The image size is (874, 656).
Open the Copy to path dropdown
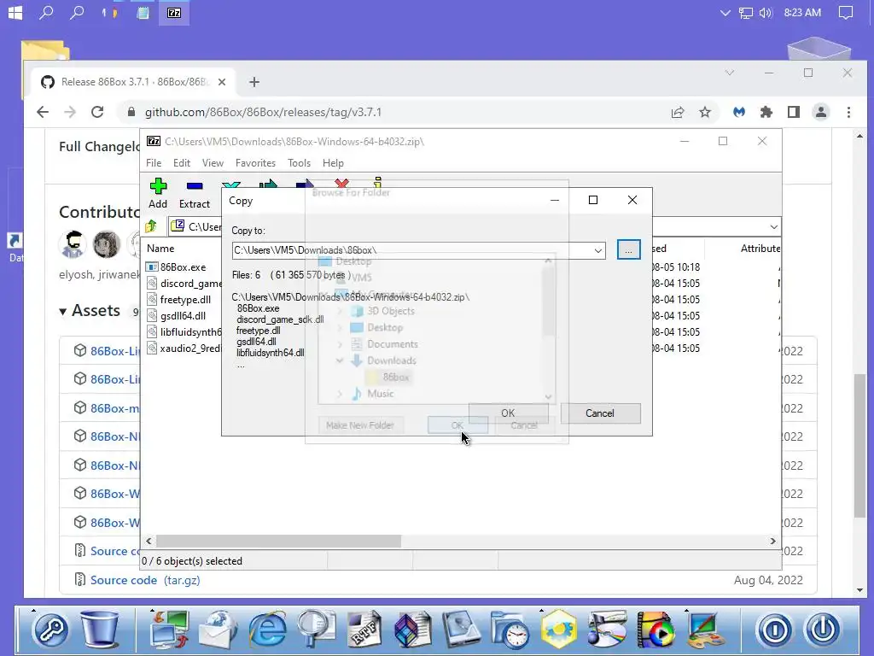[598, 250]
